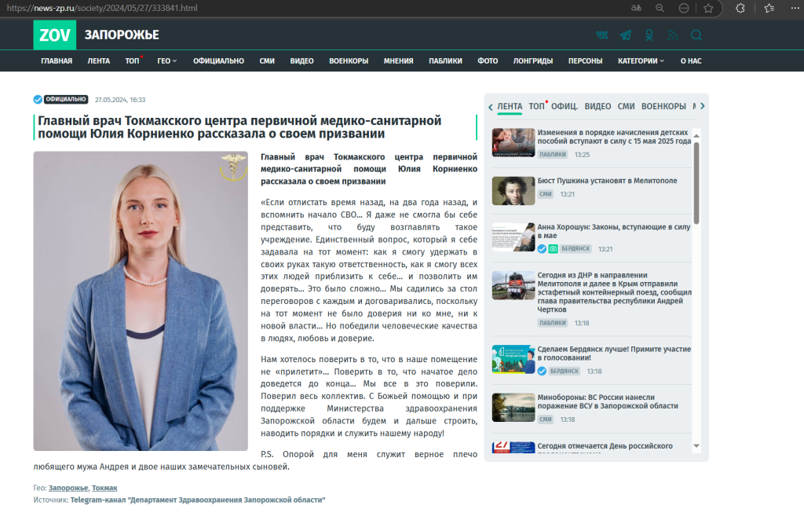This screenshot has width=804, height=513.
Task: Expand the ГЕО dropdown menu
Action: tap(167, 61)
